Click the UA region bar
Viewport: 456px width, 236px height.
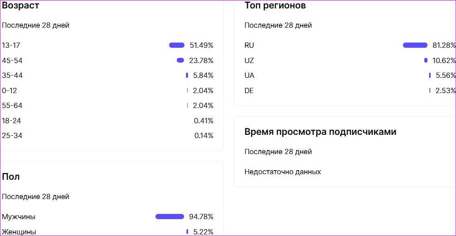coord(430,75)
